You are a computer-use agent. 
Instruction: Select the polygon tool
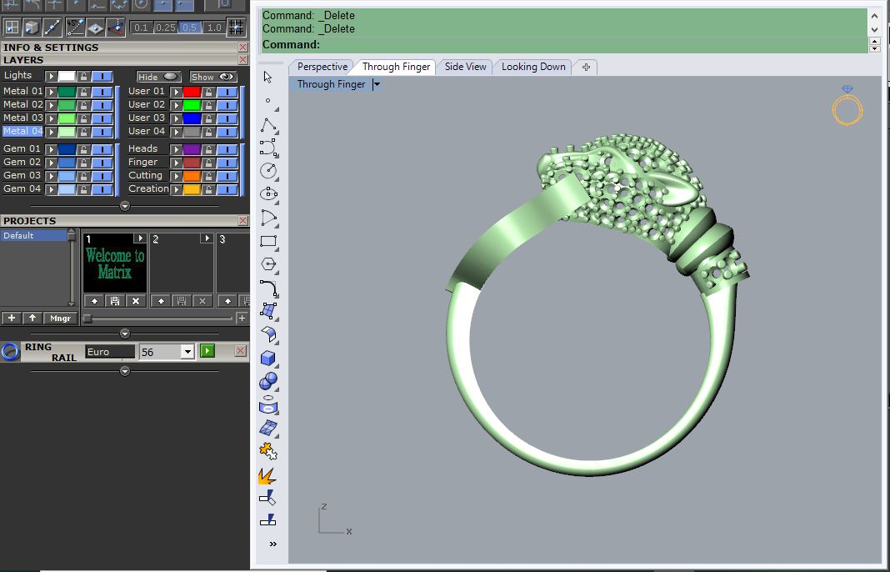(267, 264)
